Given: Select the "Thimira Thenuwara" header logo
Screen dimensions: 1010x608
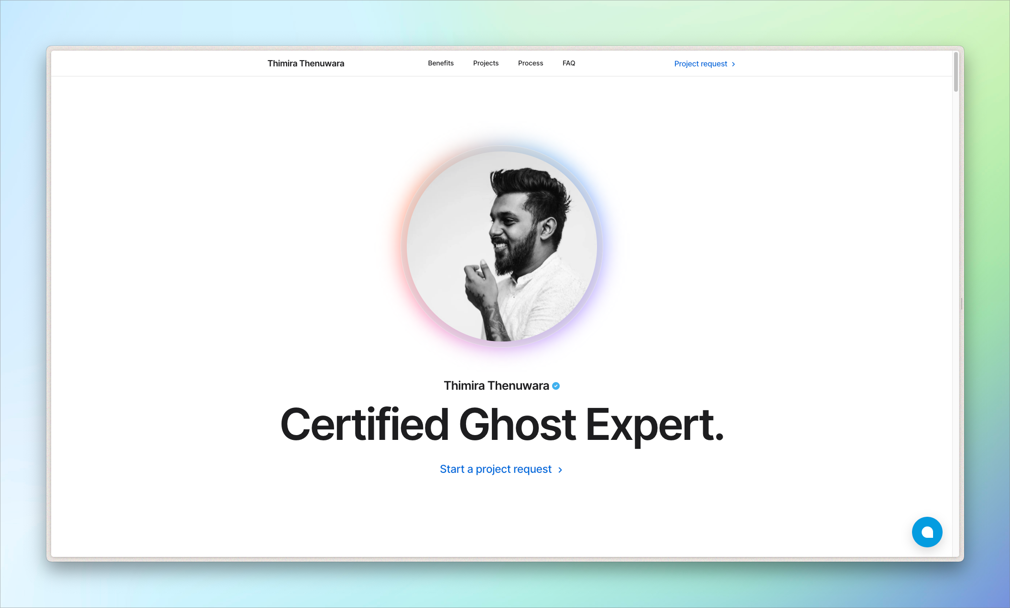Looking at the screenshot, I should click(305, 63).
